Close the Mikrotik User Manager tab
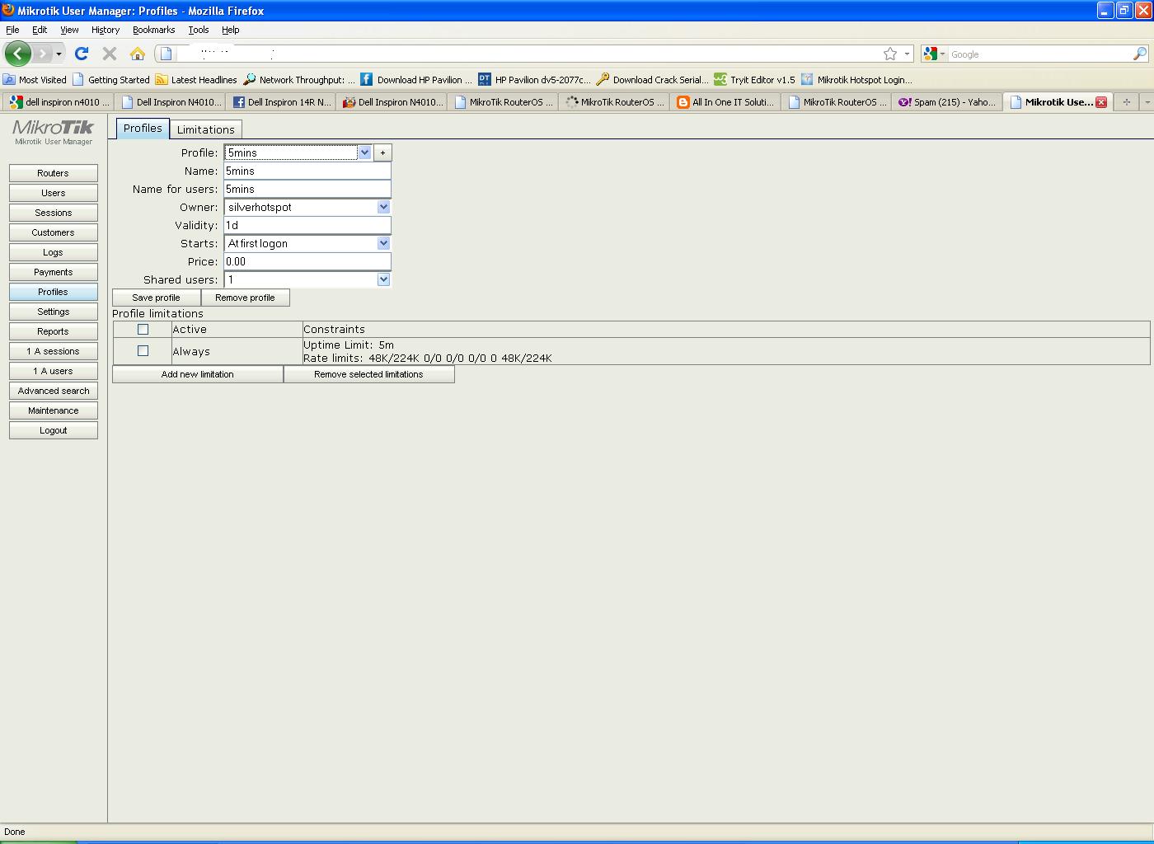This screenshot has width=1154, height=844. (1100, 102)
